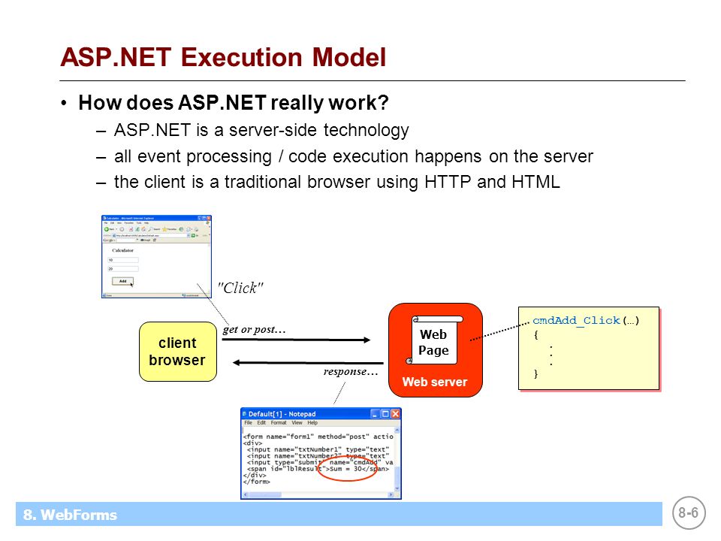Click the left arrow of Notepad horizontal scrollbar

(246, 494)
